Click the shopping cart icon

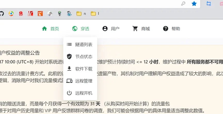coord(135,29)
